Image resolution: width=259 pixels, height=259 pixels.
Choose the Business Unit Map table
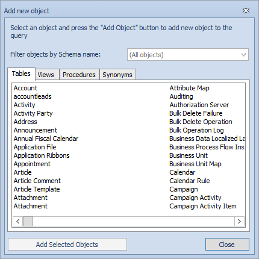coord(195,164)
